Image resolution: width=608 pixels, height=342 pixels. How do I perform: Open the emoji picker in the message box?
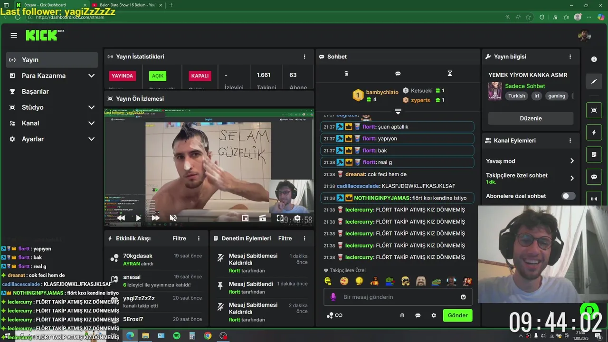tap(463, 297)
